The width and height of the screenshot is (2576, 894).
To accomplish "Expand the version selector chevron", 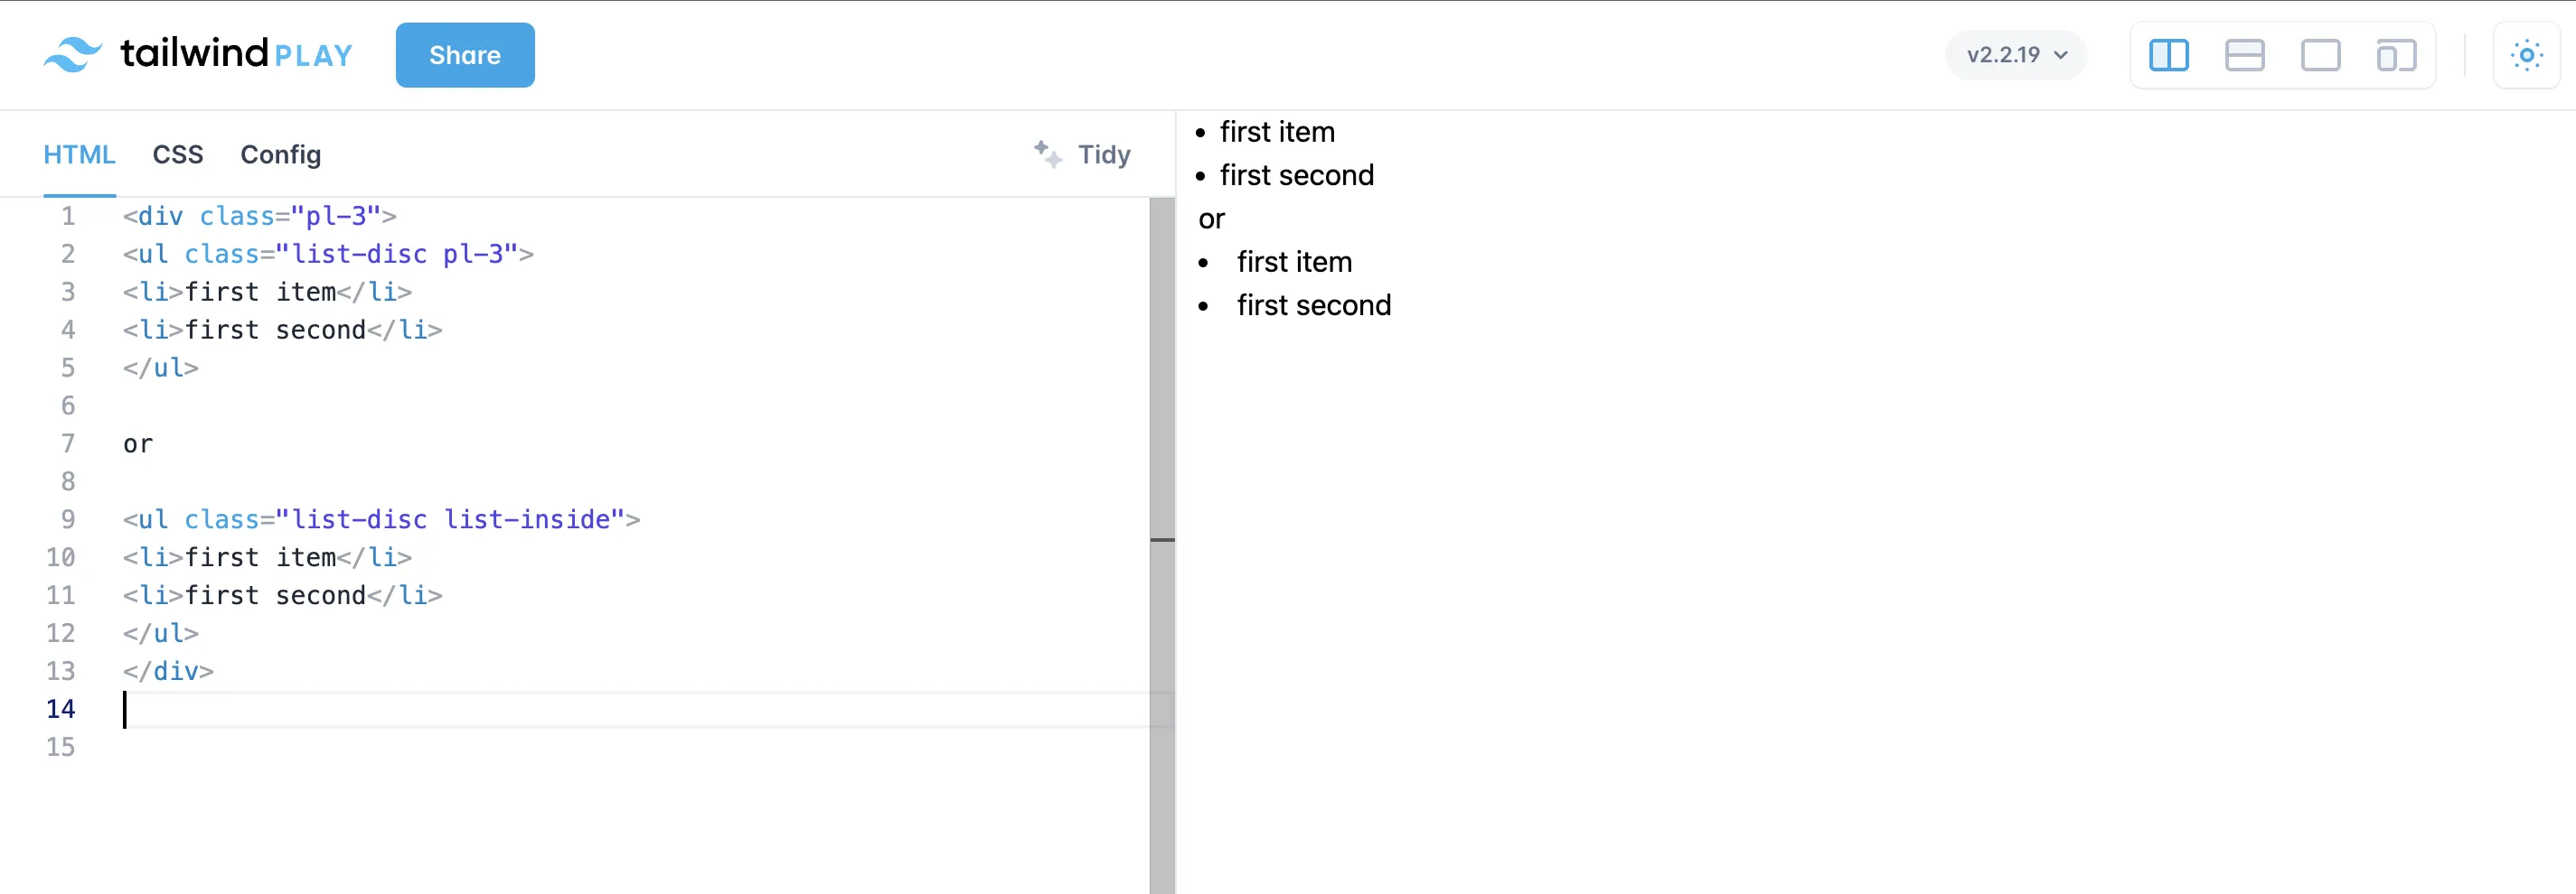I will point(2061,55).
